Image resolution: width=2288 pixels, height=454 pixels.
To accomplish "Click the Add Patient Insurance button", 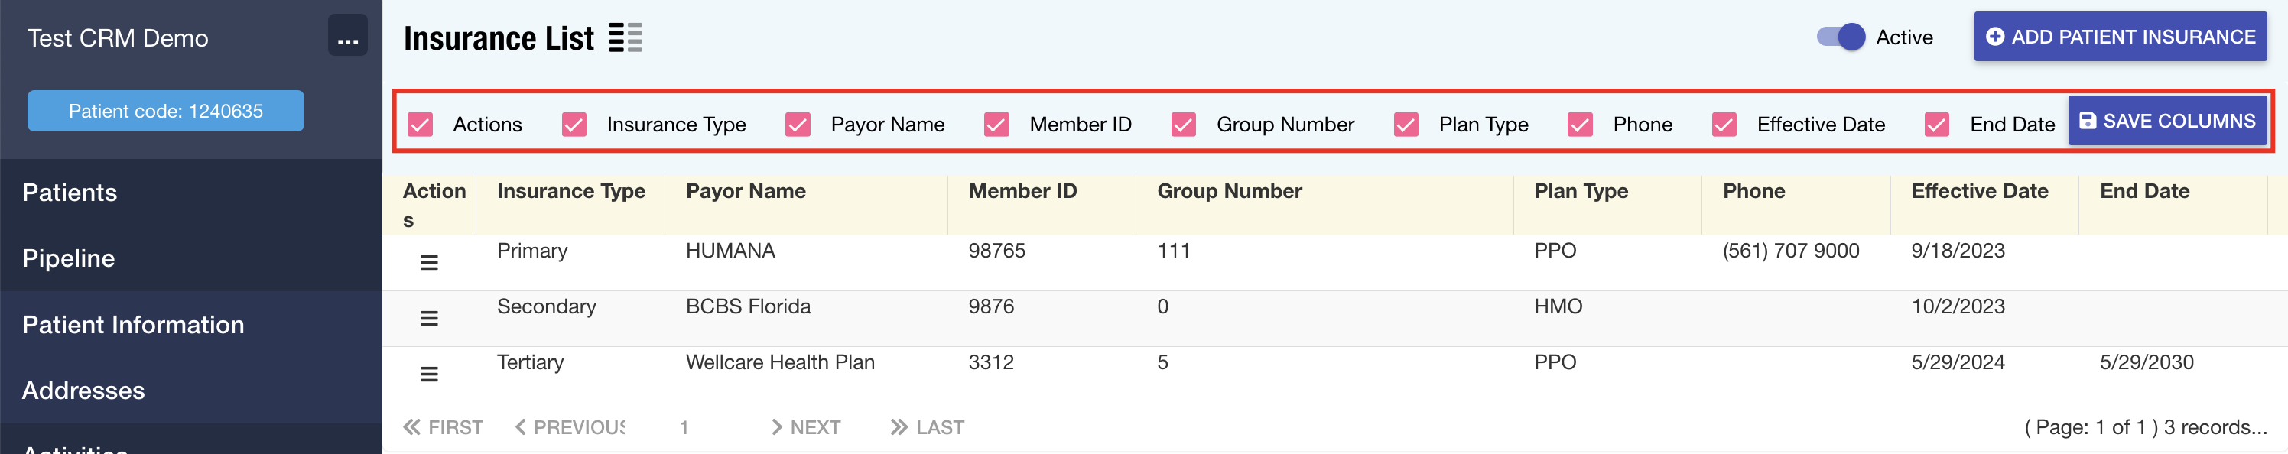I will 2119,37.
